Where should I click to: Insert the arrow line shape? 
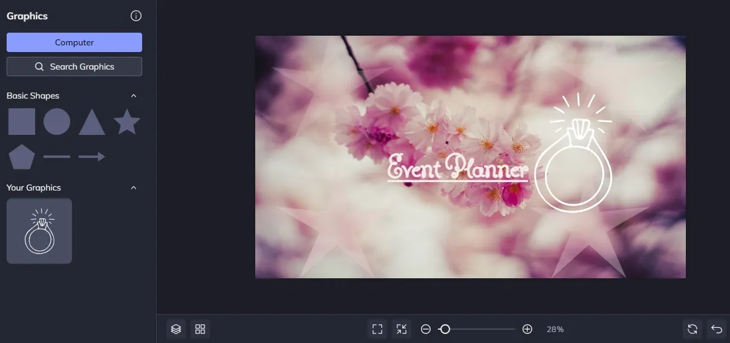[x=92, y=157]
